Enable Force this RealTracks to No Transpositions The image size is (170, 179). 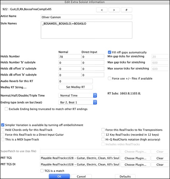tap(103, 130)
